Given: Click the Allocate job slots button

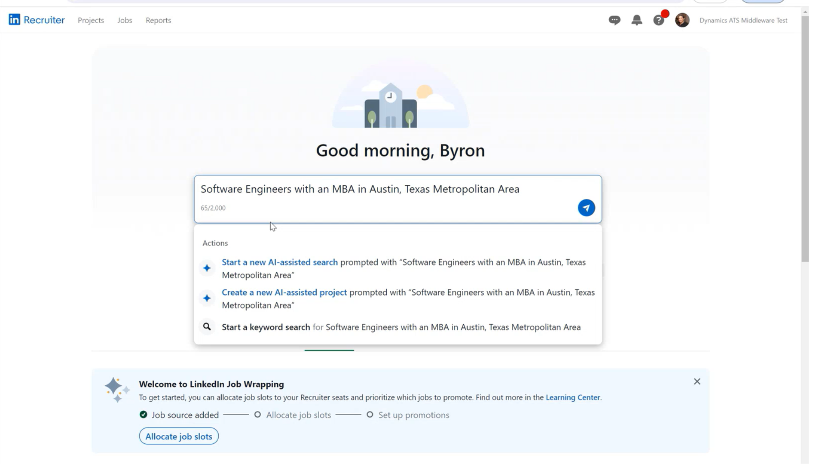Looking at the screenshot, I should [179, 436].
